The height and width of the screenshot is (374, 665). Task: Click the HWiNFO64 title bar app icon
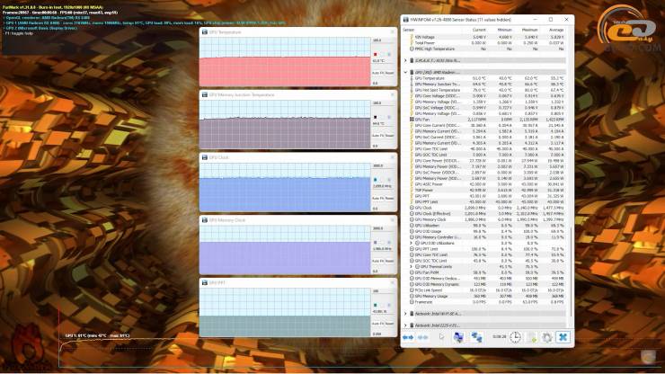tap(406, 20)
